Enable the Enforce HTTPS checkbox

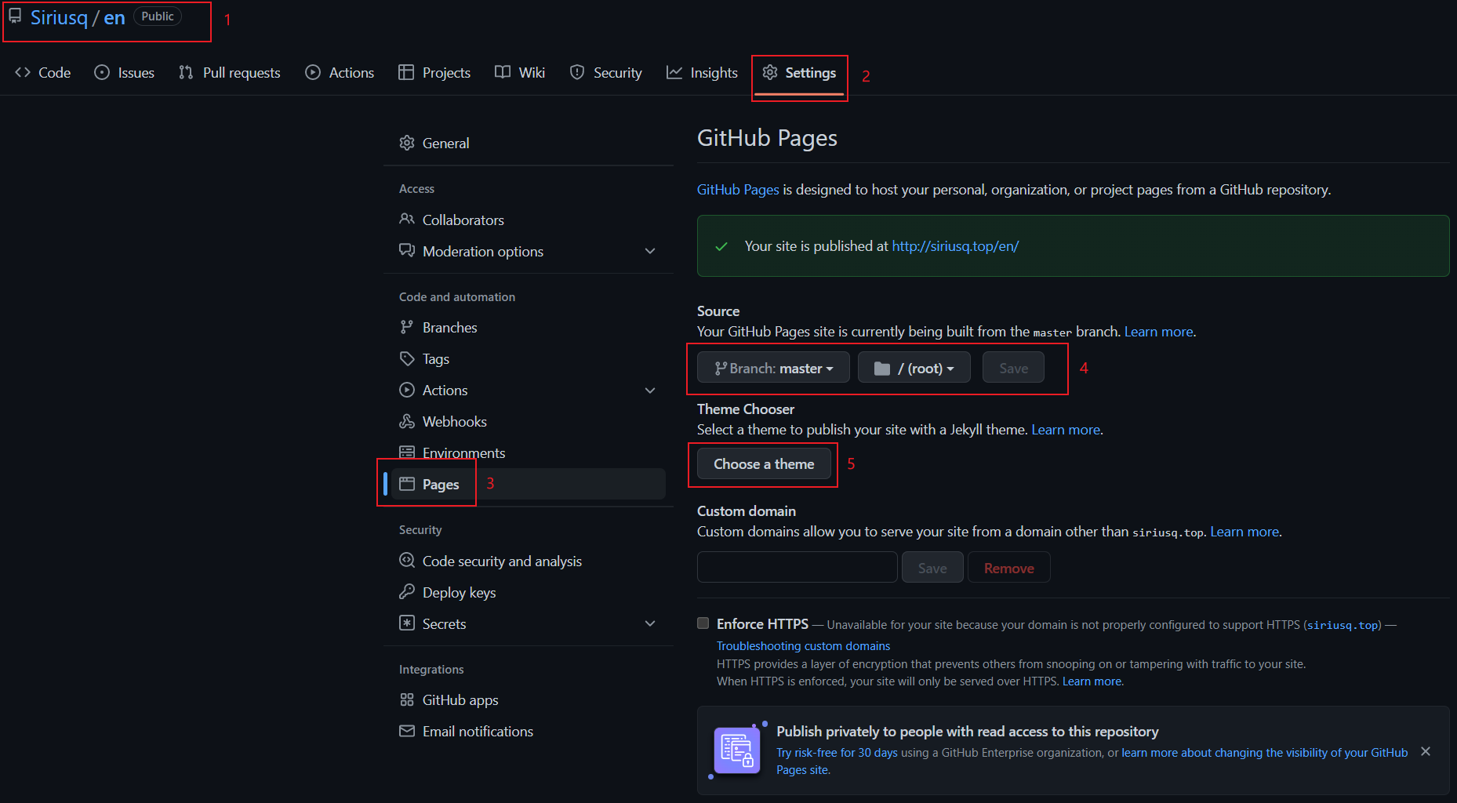point(703,623)
